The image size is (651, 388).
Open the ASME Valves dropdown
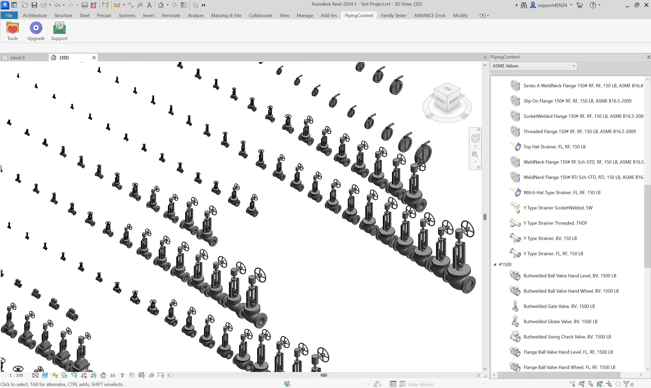(533, 66)
